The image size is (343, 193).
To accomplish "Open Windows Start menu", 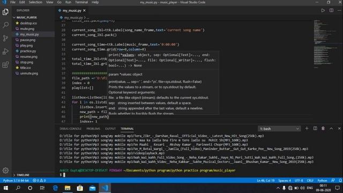I will pos(6,188).
